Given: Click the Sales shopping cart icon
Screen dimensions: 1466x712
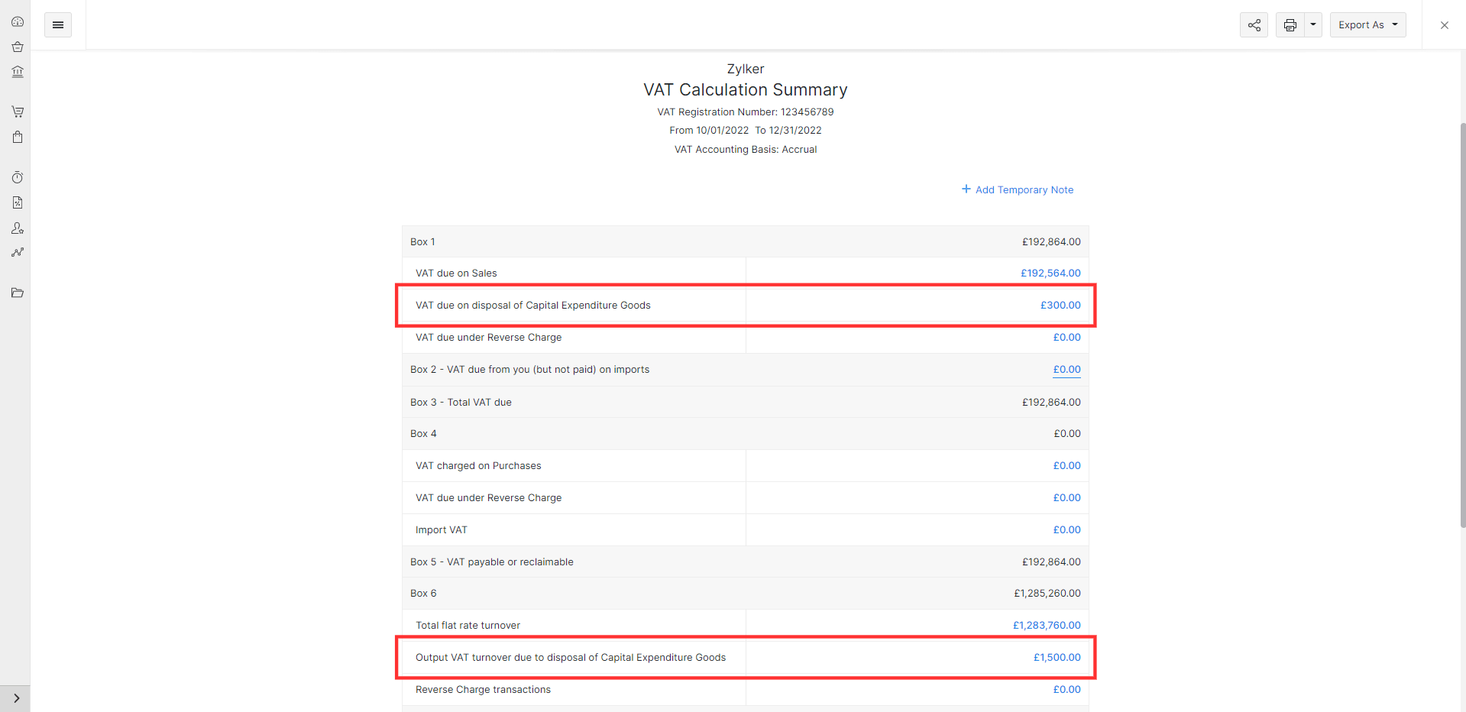Looking at the screenshot, I should [18, 112].
